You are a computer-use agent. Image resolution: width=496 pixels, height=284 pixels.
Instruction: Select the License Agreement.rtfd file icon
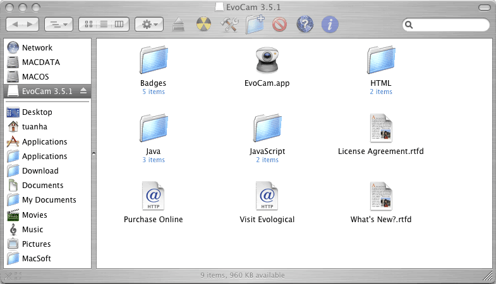pos(381,128)
